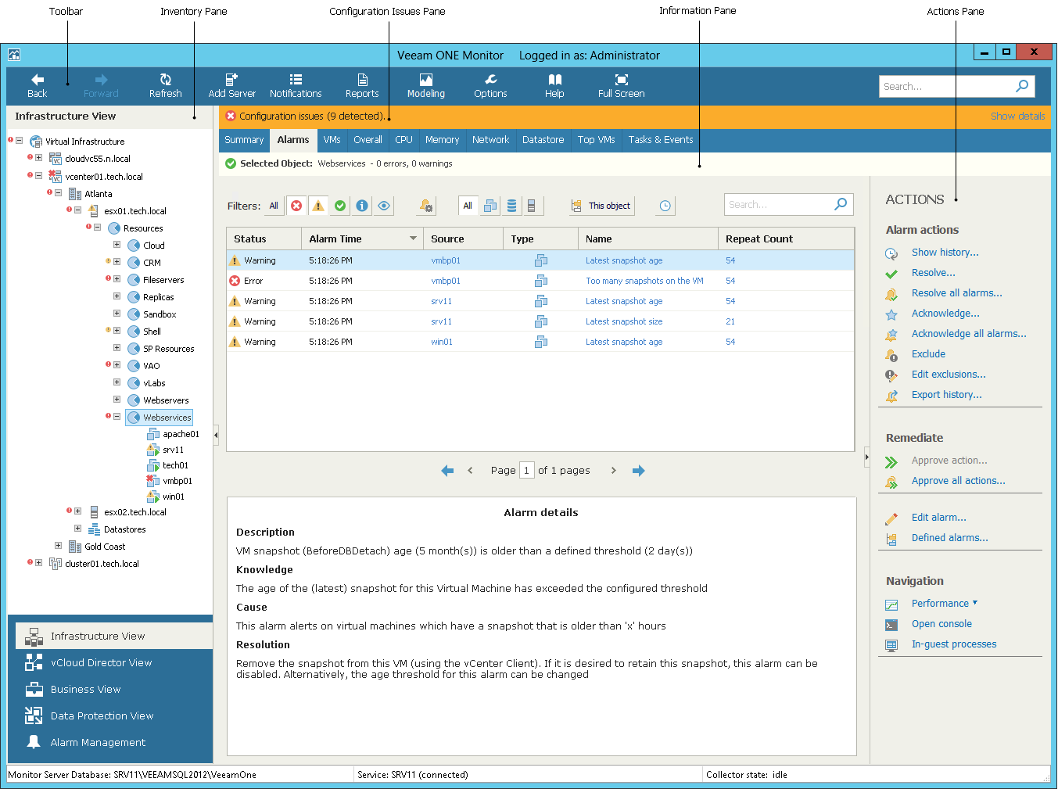
Task: Open Defined alarms link
Action: [949, 538]
